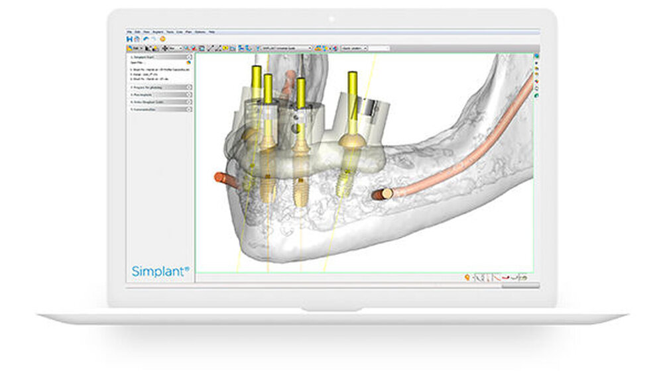Click the topmost icon on the right vertical toolbar
663x373 pixels.
tap(536, 57)
